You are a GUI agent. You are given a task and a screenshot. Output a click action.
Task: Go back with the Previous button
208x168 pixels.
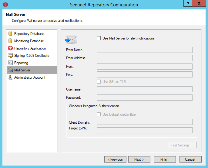point(115,159)
